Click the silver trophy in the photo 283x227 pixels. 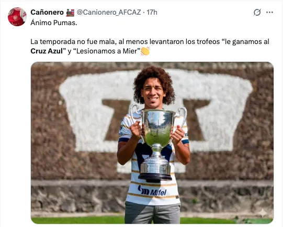click(x=156, y=143)
